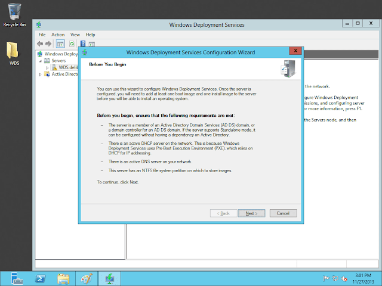Open File Explorer from the taskbar
This screenshot has height=286, width=382.
(63, 278)
